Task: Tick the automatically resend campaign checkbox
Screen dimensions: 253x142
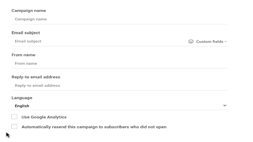Action: coord(14,127)
